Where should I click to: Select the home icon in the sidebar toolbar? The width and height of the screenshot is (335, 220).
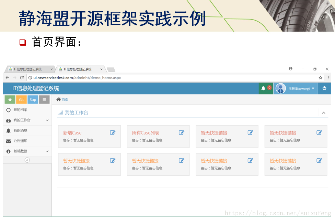point(10,99)
